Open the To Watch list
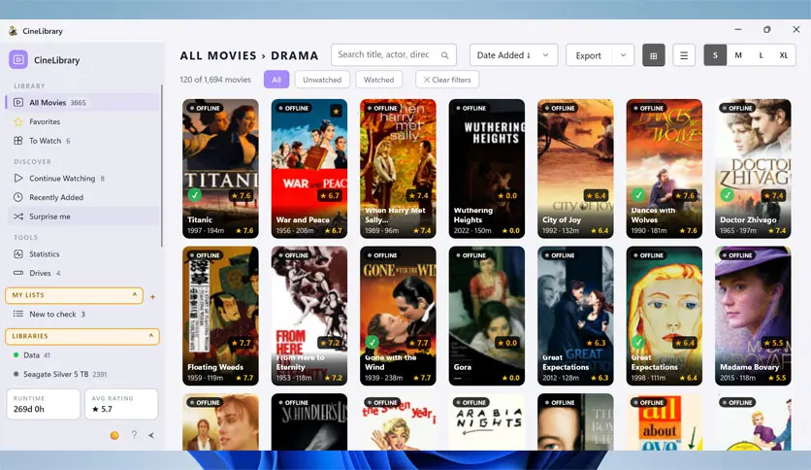The image size is (811, 470). (82, 141)
